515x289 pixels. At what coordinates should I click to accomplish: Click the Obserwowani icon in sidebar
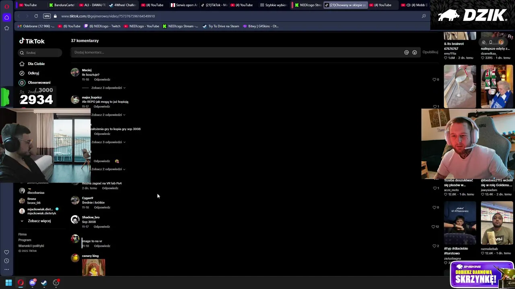(x=22, y=82)
